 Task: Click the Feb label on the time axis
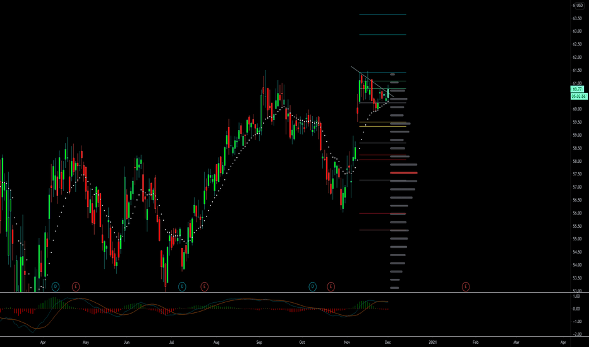[x=475, y=342]
